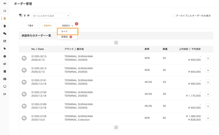Select status circle for order S1000-3156
219x135 pixels.
[x=24, y=118]
